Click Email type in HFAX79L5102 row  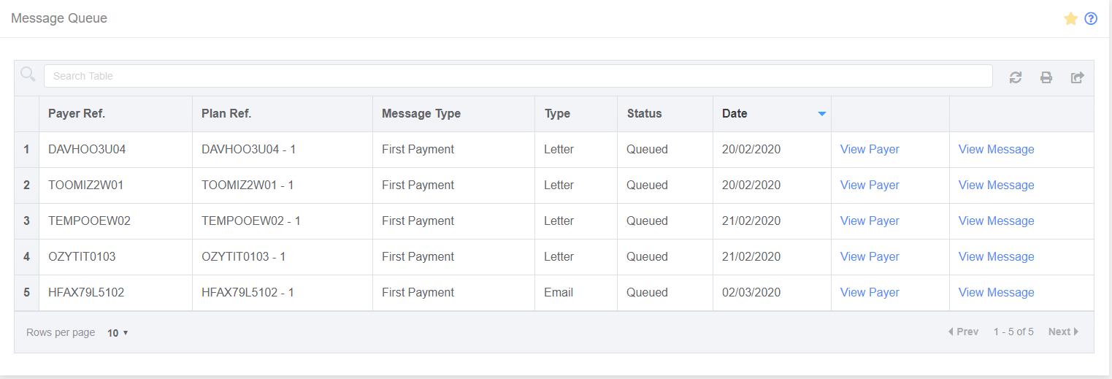point(559,292)
